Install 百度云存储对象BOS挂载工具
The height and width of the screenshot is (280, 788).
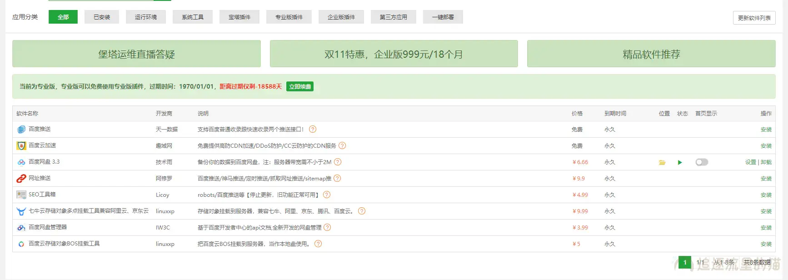[x=766, y=244]
